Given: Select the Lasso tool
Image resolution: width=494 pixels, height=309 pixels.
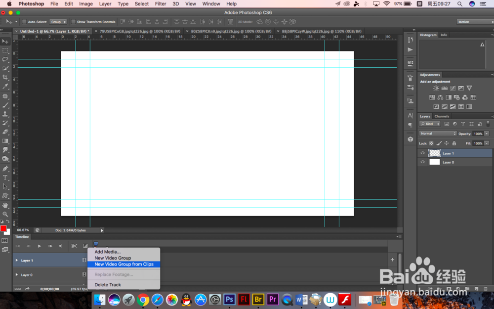Looking at the screenshot, I should (x=5, y=59).
